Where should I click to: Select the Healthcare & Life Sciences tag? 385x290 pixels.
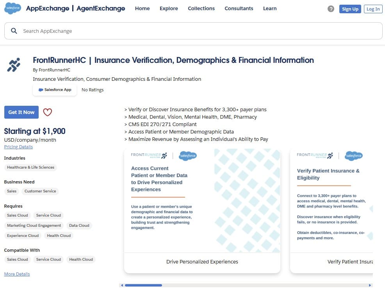pyautogui.click(x=30, y=167)
